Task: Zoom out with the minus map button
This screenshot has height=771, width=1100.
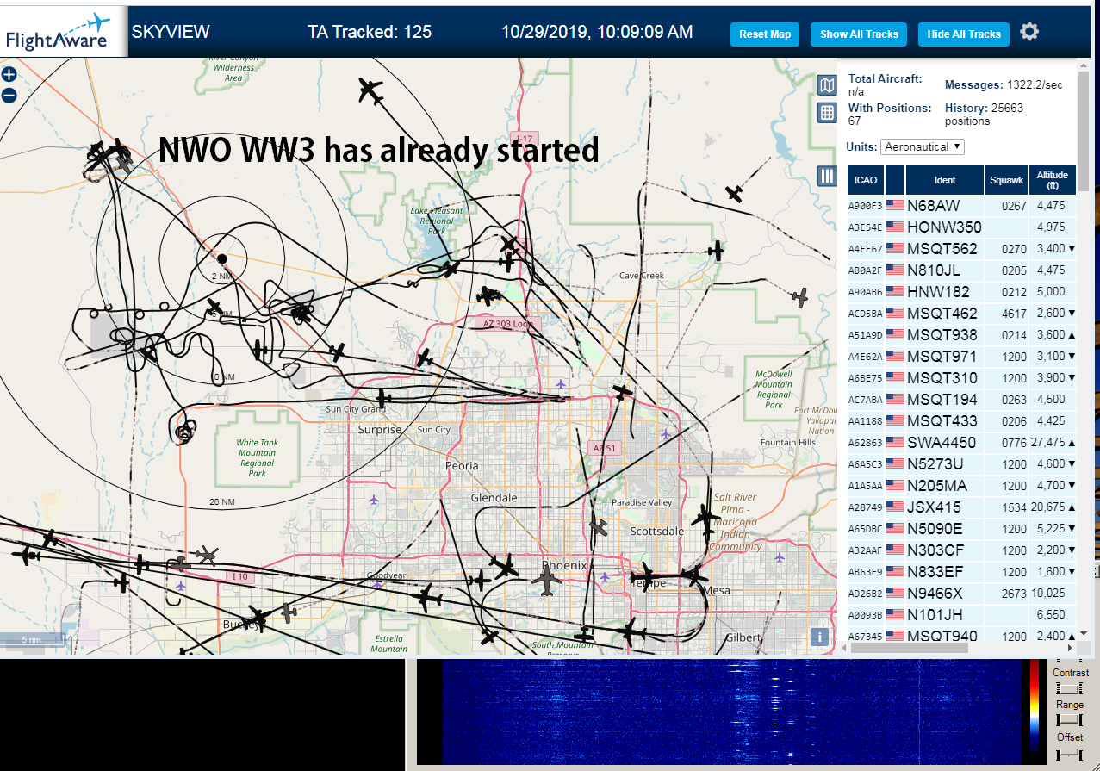Action: 9,96
